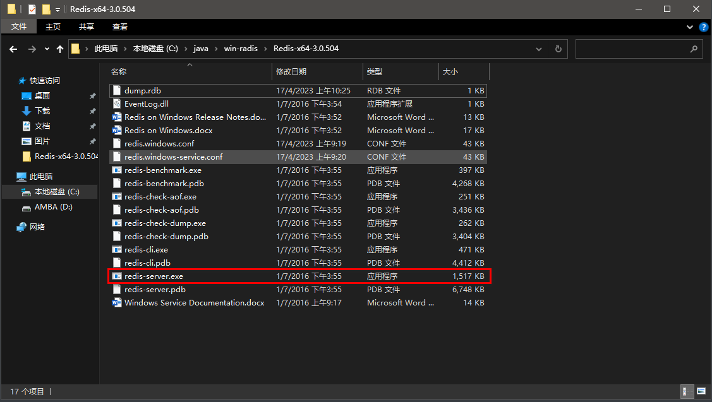
Task: Select the redis.windows-service.conf file icon
Action: pos(117,157)
